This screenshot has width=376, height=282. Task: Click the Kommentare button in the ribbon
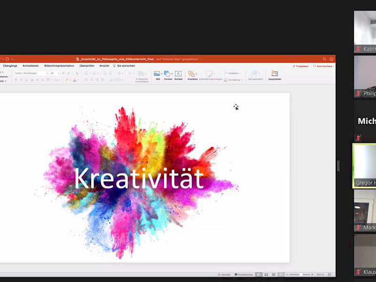point(323,66)
